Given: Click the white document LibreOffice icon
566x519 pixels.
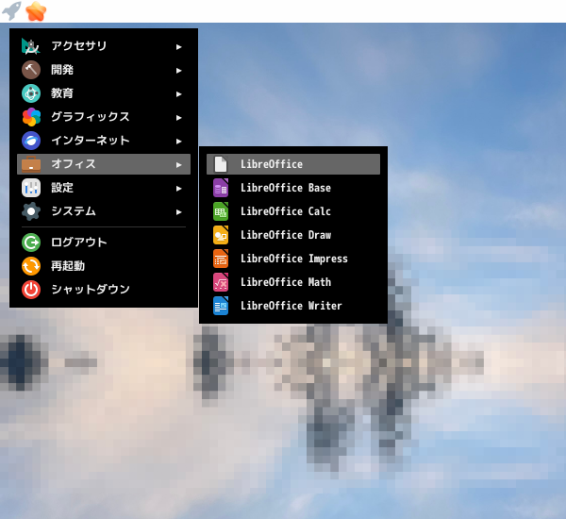Looking at the screenshot, I should coord(221,164).
